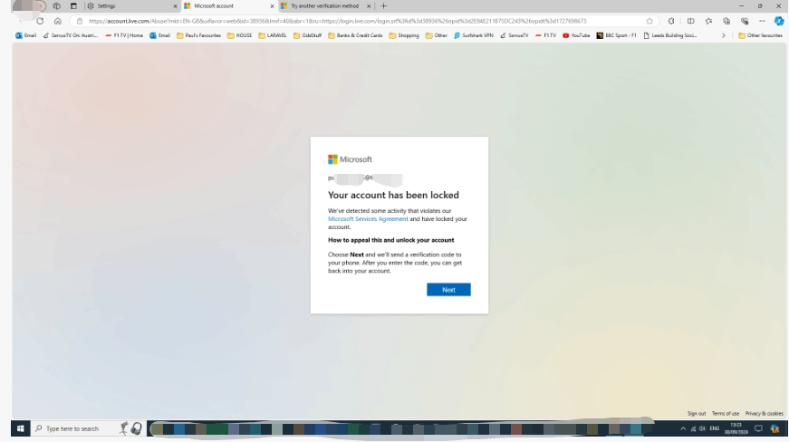Open the notifications action centre
The width and height of the screenshot is (789, 442).
click(x=758, y=428)
